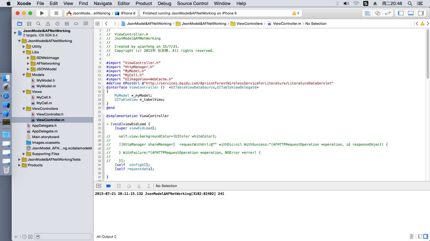Select the iPhone 6 run destination
430x241 pixels.
(125, 13)
